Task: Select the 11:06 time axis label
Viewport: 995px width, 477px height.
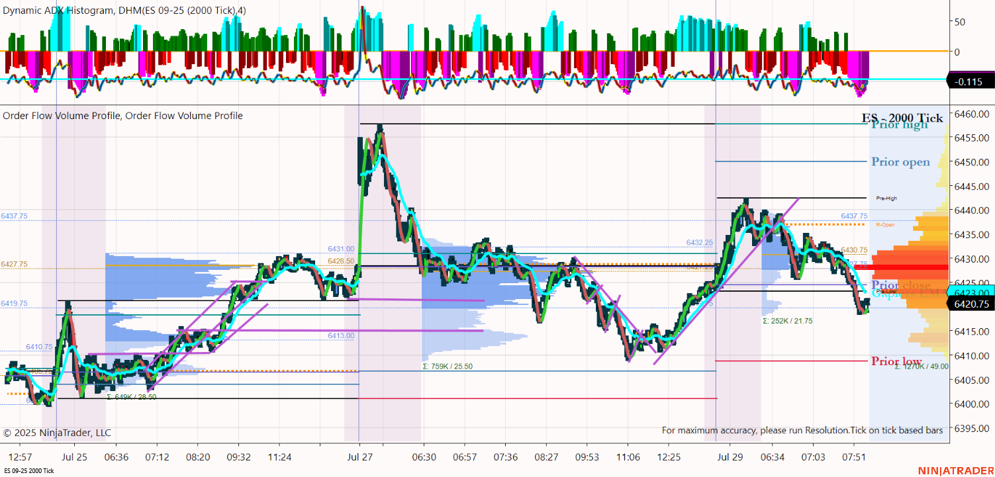Action: click(628, 457)
